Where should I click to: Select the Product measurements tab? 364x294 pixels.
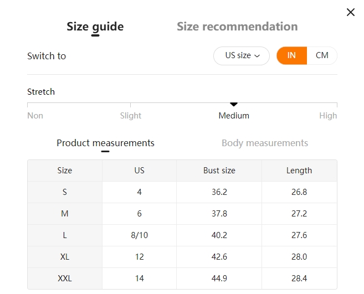pos(105,143)
